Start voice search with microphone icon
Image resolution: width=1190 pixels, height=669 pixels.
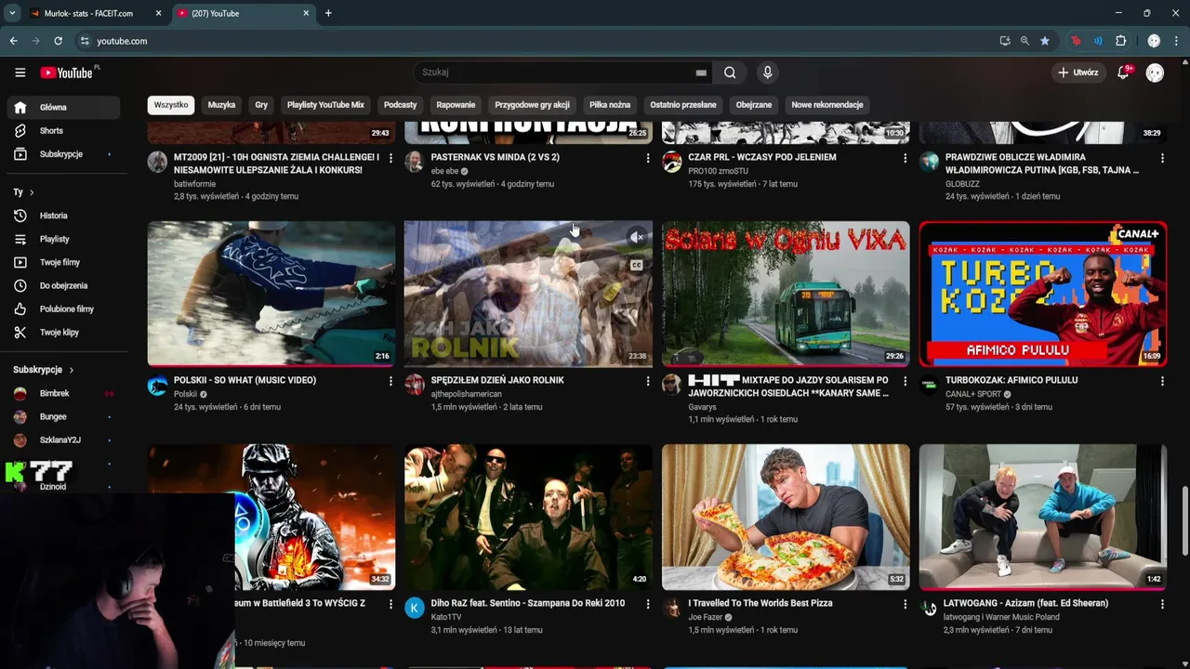pos(767,72)
